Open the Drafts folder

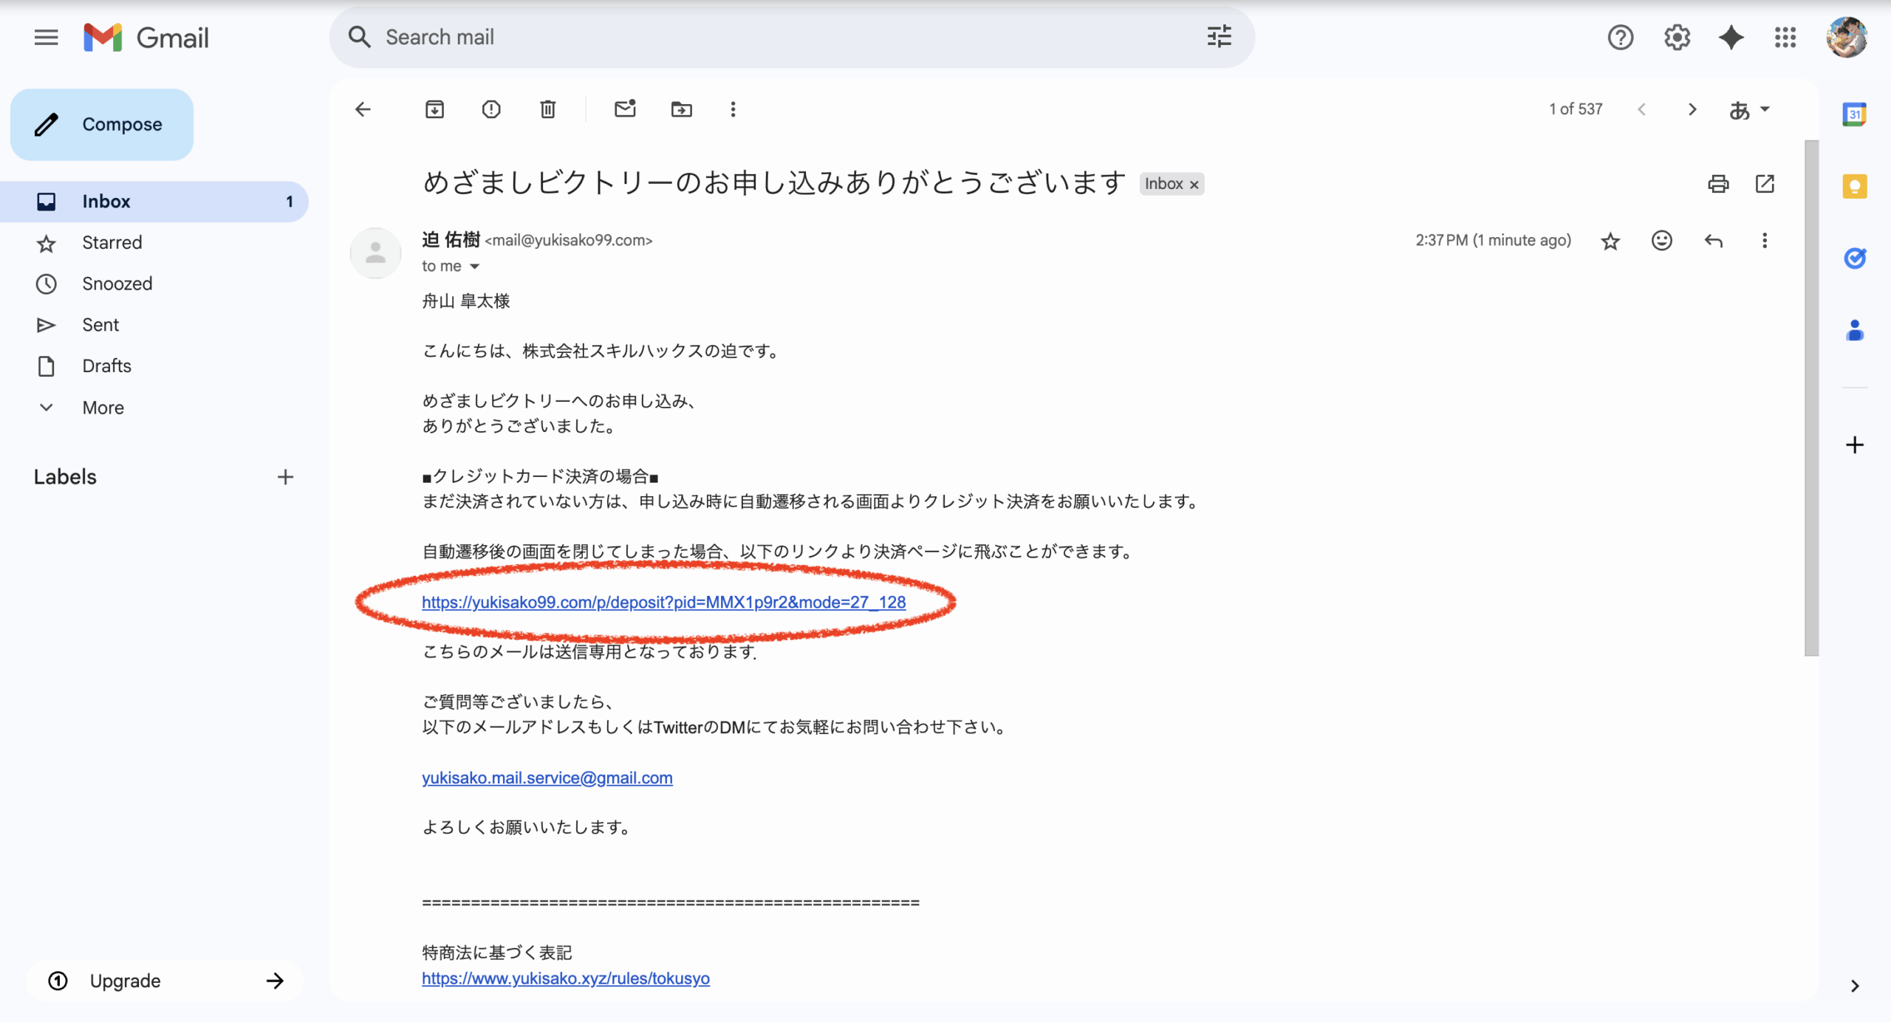154,366
